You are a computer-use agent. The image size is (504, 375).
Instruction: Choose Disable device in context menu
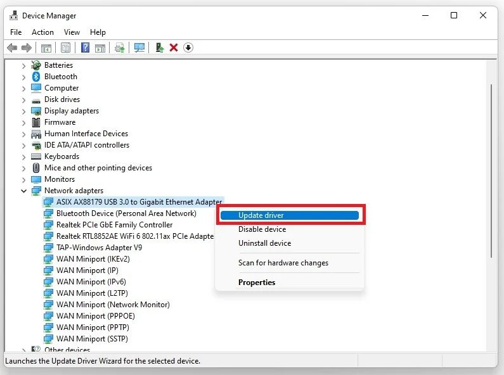290,229
